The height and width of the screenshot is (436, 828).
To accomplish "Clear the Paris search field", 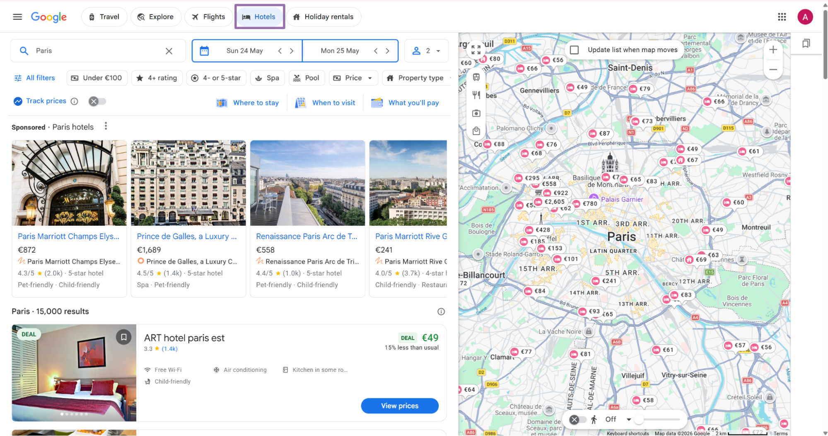I will coord(169,51).
